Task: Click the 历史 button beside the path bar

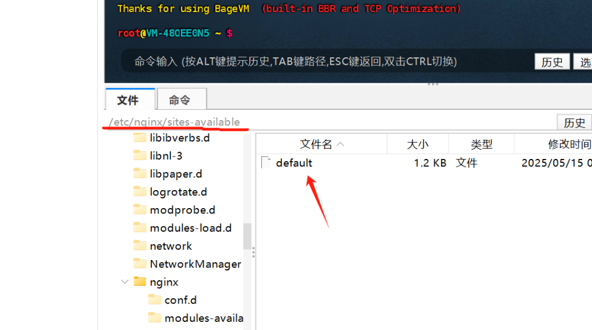Action: (574, 123)
